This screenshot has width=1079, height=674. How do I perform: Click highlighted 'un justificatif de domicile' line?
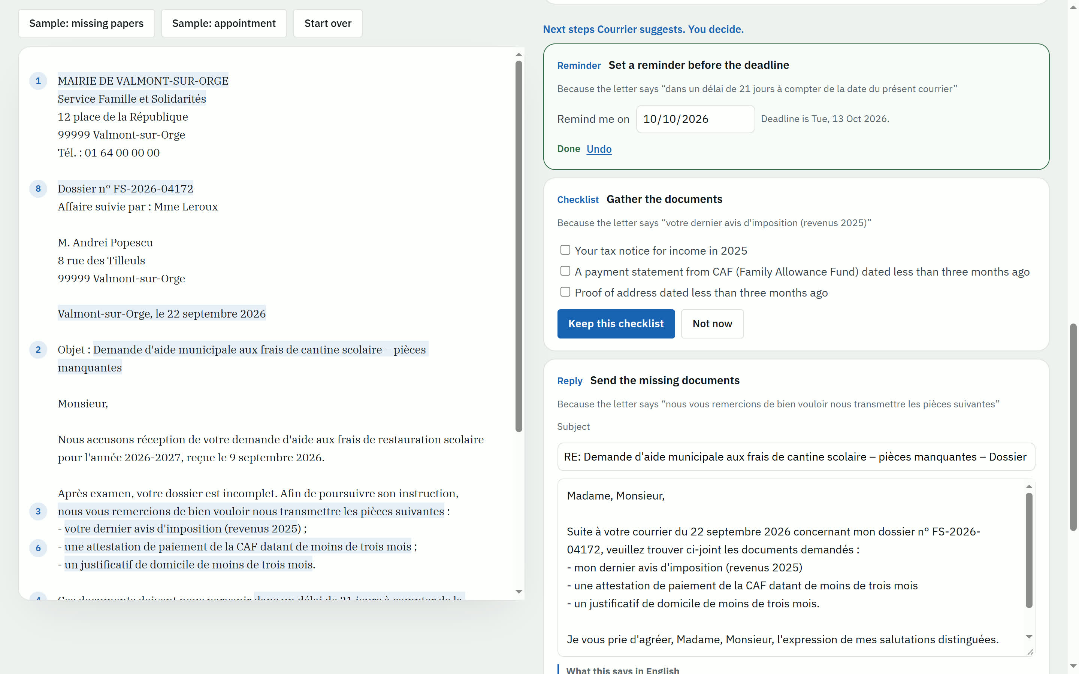(188, 565)
